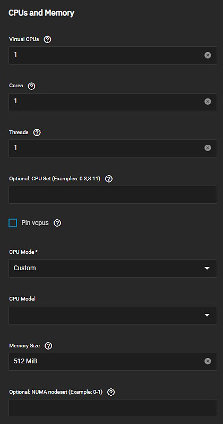View help for Optional CPU Set
This screenshot has width=223, height=424.
click(x=109, y=179)
